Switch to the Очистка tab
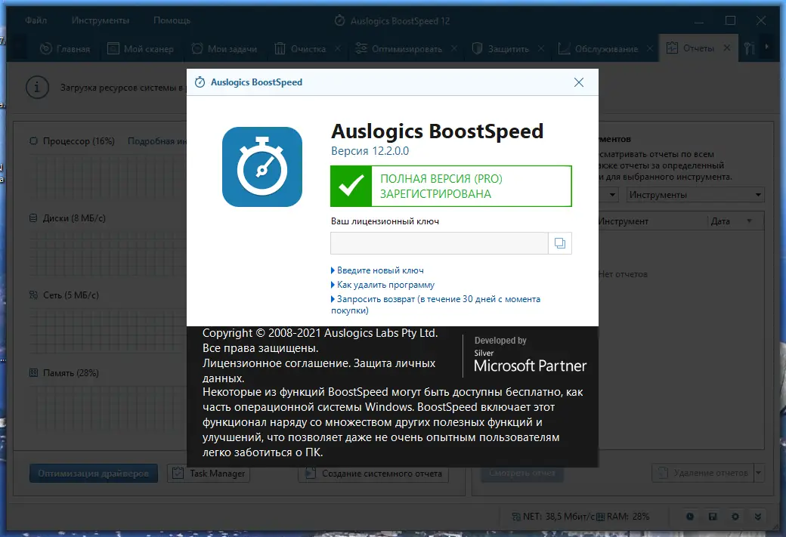This screenshot has width=786, height=537. (x=300, y=48)
